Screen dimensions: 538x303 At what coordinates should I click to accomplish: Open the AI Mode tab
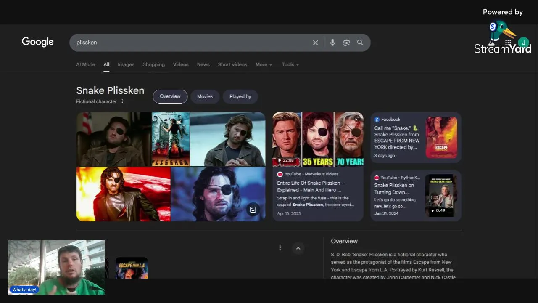(x=85, y=64)
